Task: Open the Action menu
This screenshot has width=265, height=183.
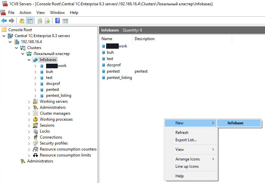Action: (x=25, y=13)
